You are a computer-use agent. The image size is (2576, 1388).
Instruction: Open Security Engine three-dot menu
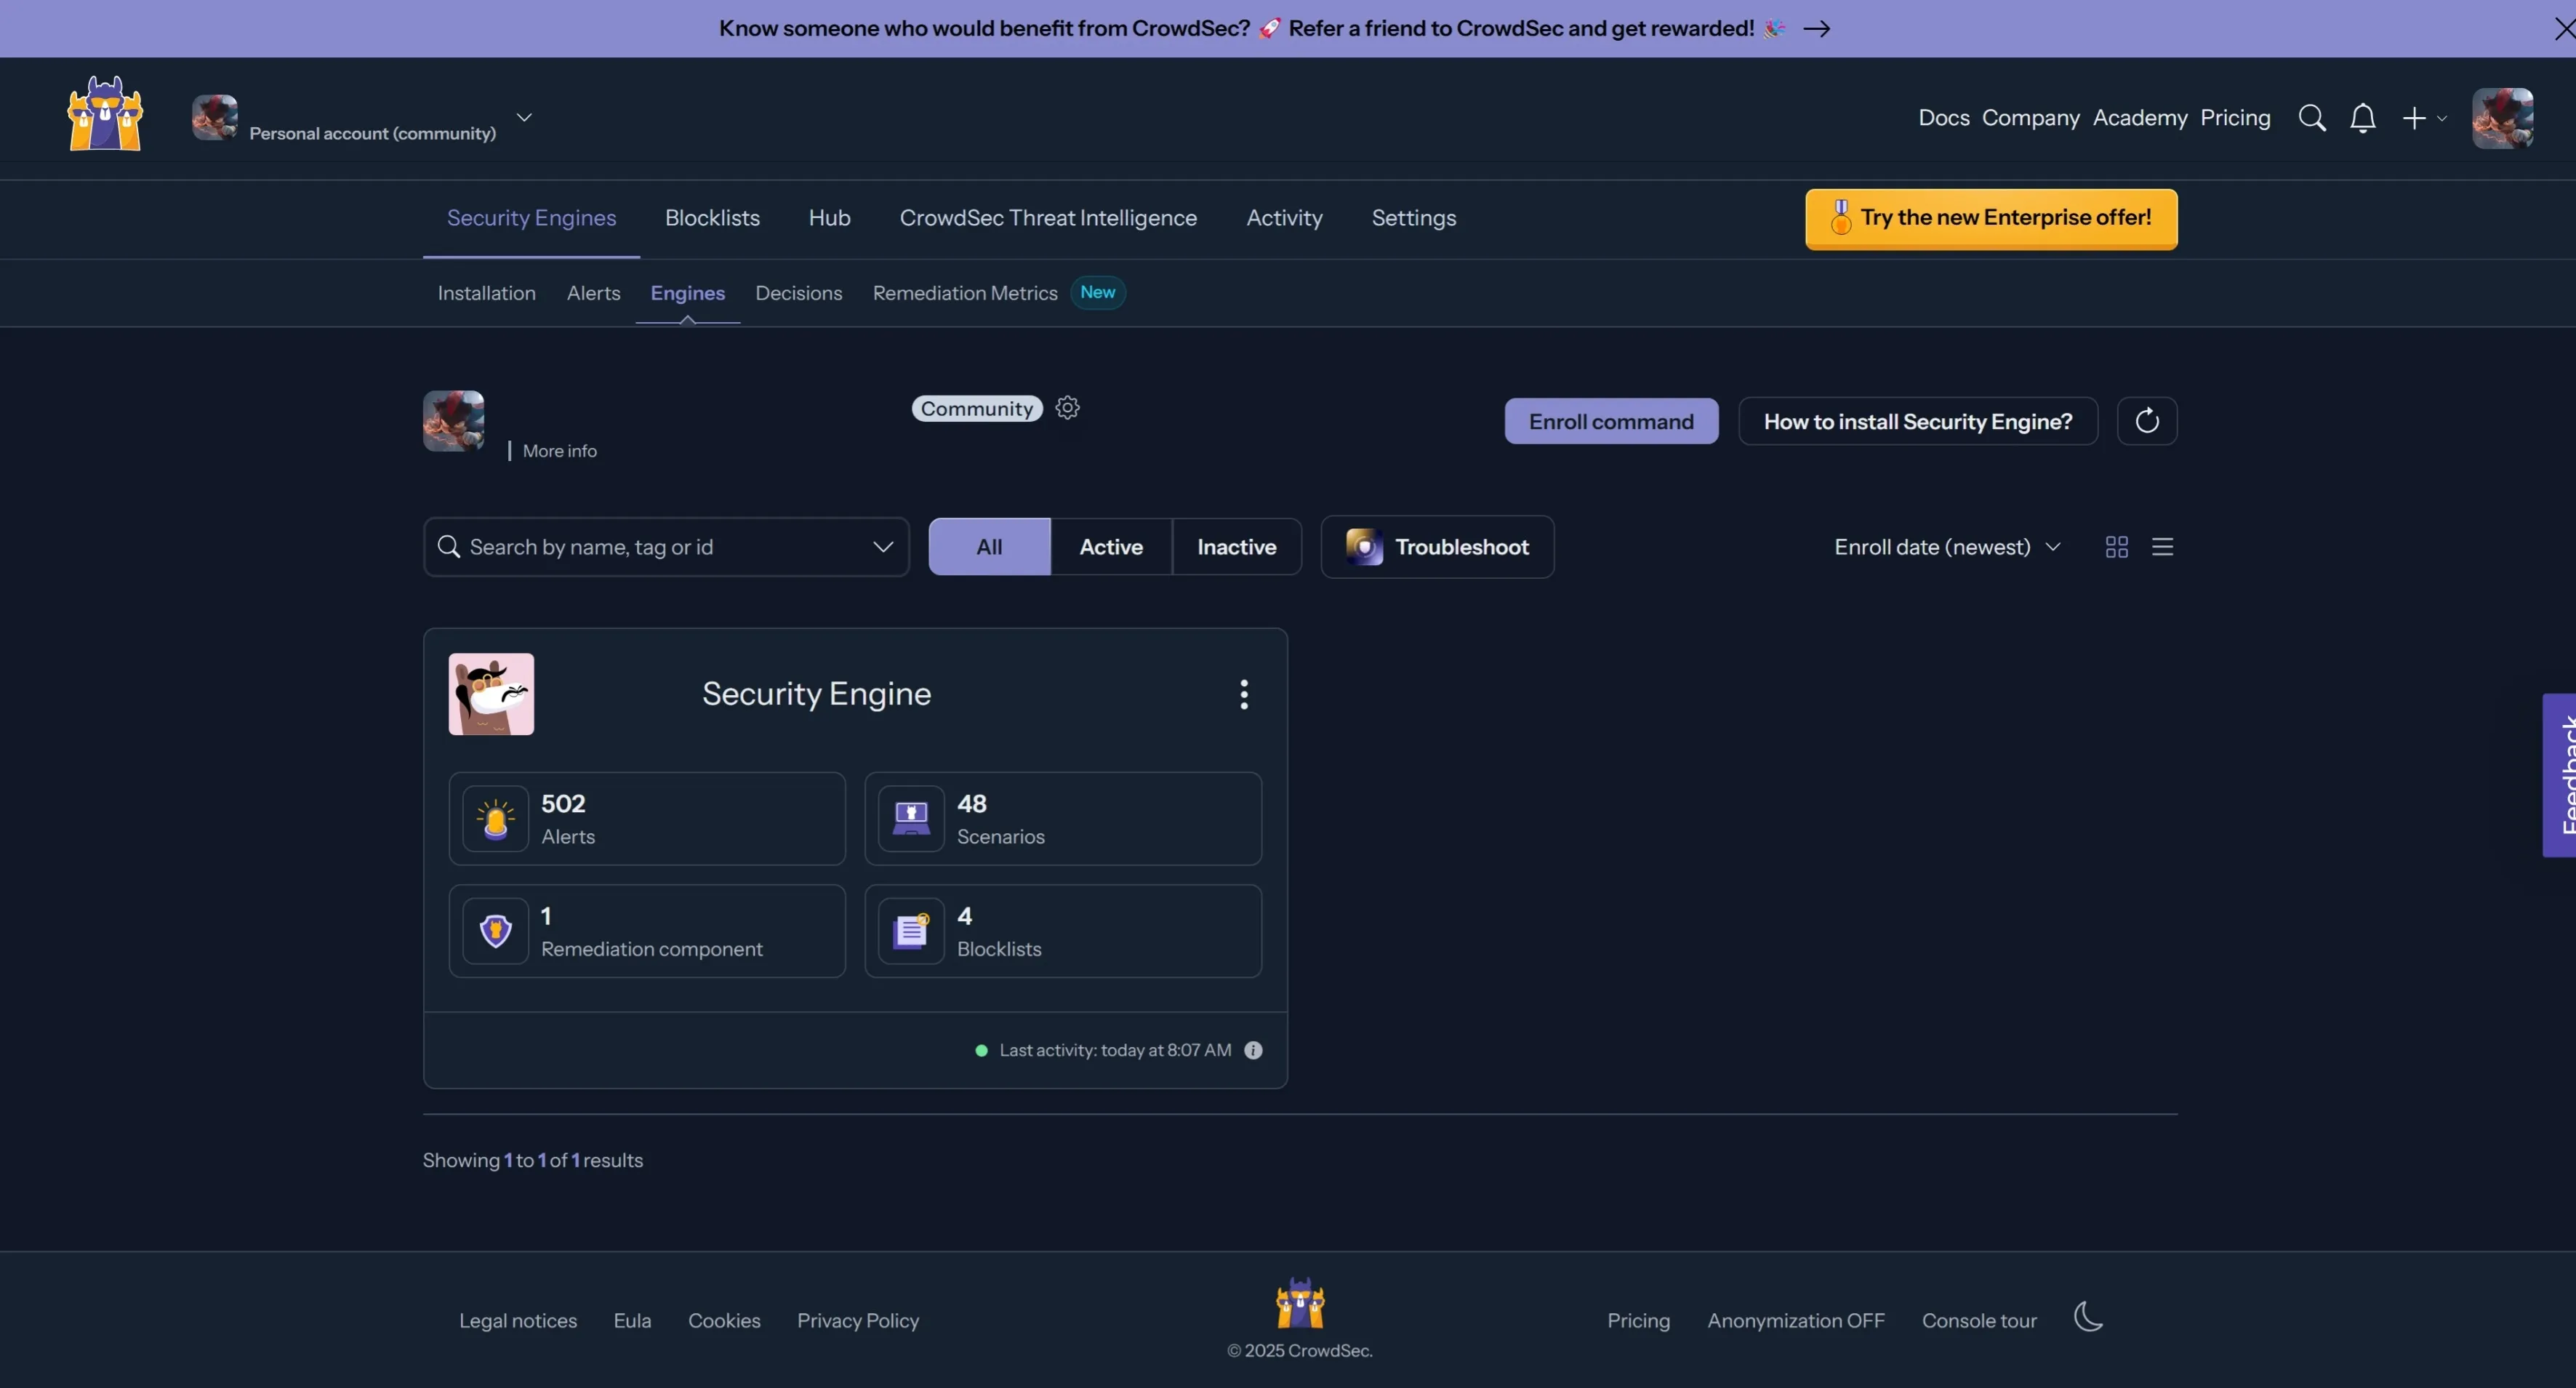[x=1243, y=694]
